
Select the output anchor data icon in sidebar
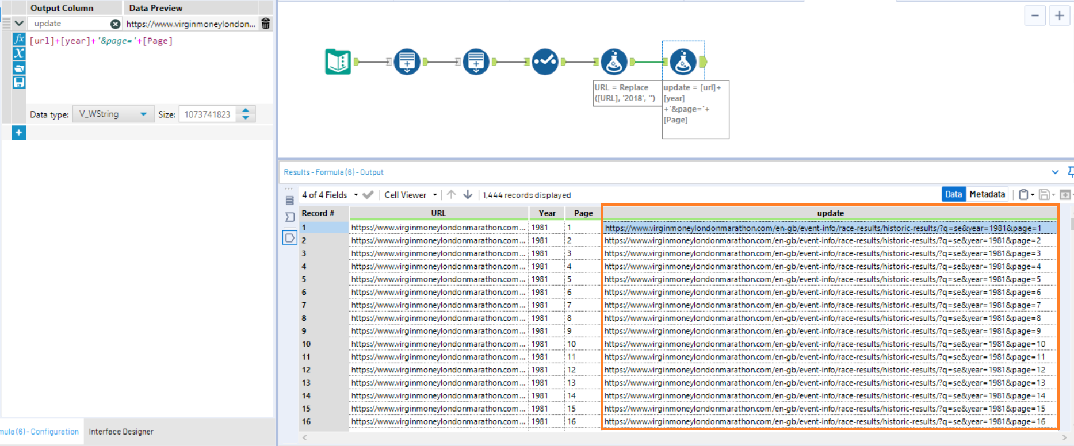point(289,237)
